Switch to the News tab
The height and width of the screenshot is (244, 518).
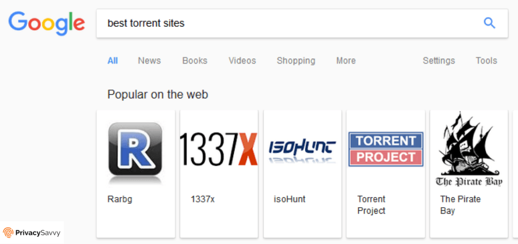point(149,61)
